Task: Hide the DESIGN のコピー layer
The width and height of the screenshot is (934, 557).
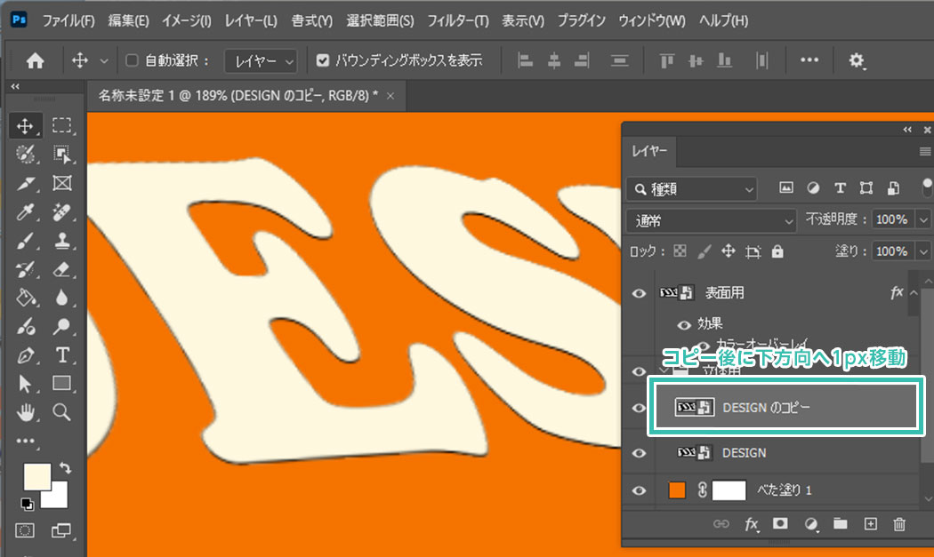Action: [x=639, y=408]
